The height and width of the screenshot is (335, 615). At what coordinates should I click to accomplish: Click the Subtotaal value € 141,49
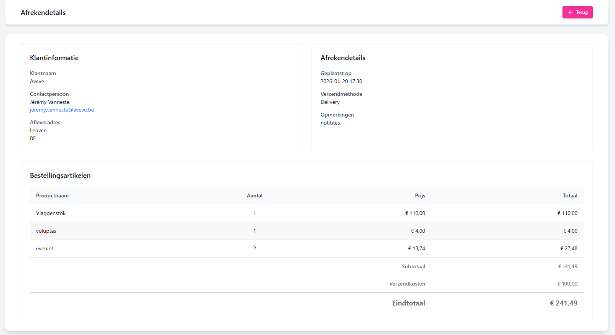tap(567, 266)
